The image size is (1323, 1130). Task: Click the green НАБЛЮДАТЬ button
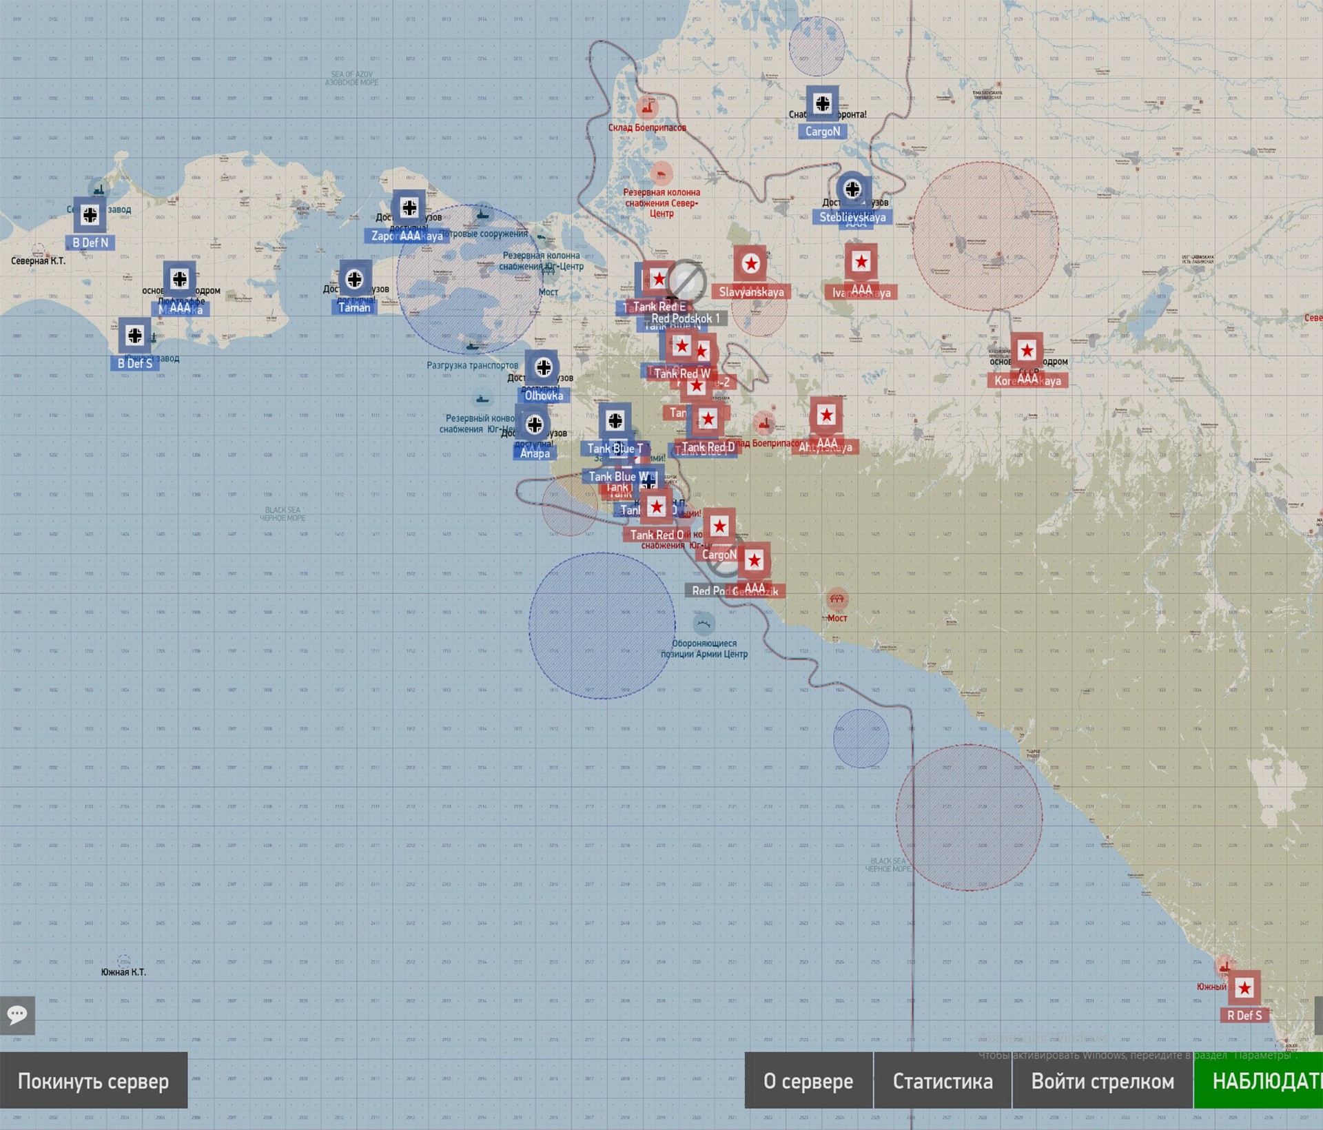click(x=1259, y=1080)
